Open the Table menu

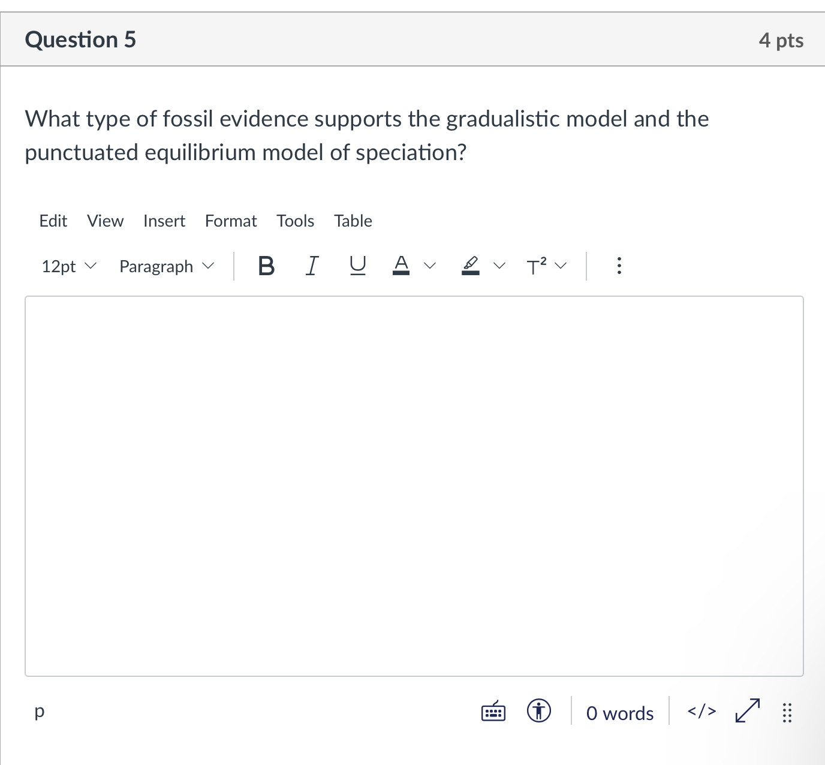tap(353, 221)
